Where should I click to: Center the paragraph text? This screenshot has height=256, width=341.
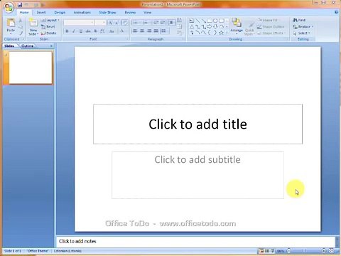pos(142,31)
